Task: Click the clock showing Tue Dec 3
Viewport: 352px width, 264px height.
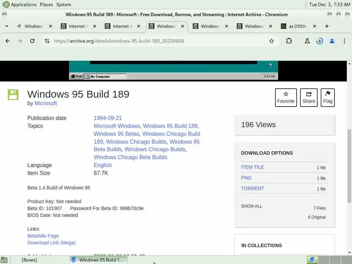Action: (x=330, y=4)
